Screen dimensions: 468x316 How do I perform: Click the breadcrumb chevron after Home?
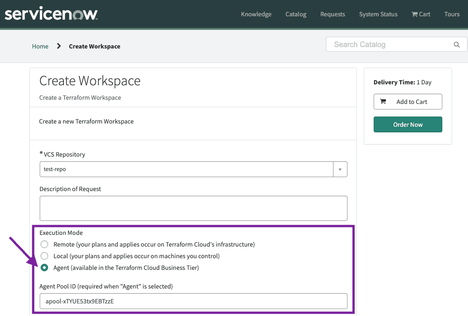point(58,46)
